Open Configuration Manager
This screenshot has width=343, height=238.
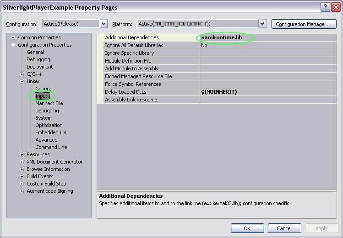coord(304,24)
